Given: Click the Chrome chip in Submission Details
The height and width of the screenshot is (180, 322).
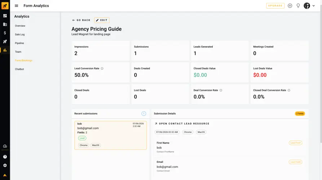Looking at the screenshot, I should (188, 132).
